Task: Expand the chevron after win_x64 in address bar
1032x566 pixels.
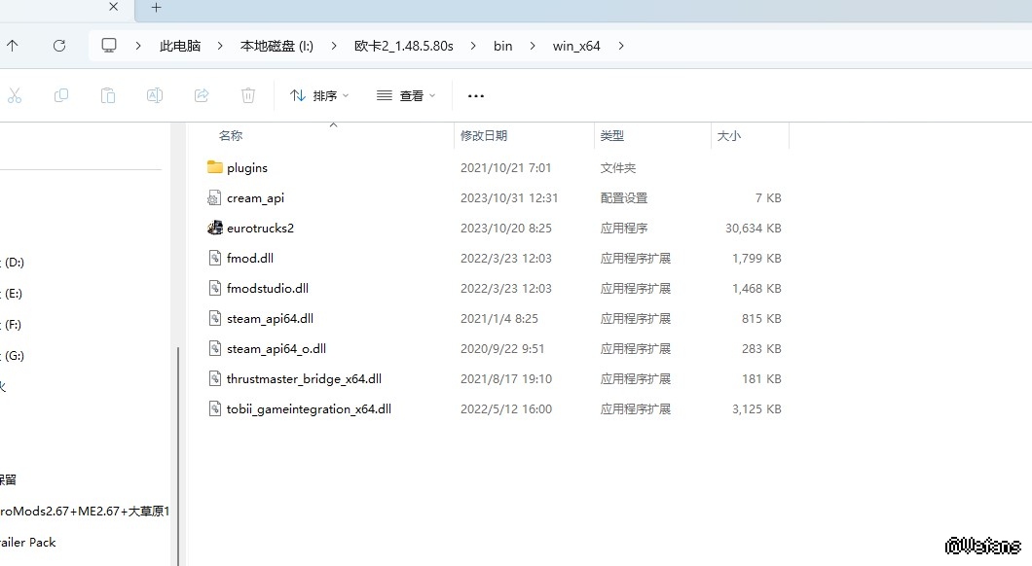Action: [621, 46]
